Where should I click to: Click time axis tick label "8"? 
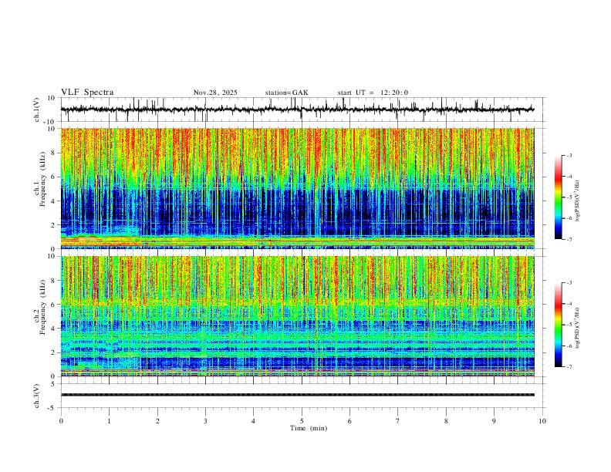tap(446, 421)
